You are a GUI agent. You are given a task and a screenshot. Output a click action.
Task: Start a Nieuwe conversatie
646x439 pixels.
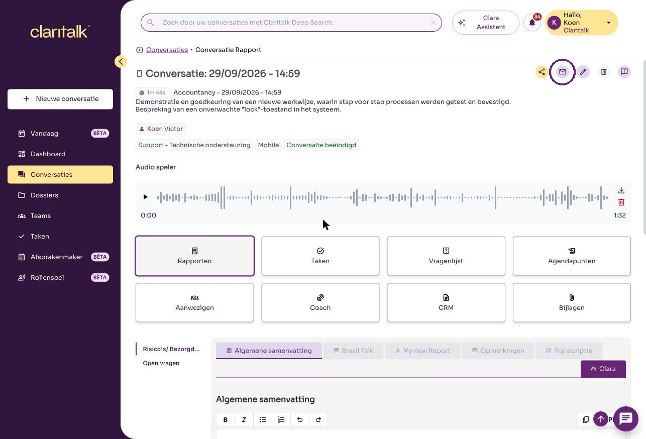click(x=60, y=99)
